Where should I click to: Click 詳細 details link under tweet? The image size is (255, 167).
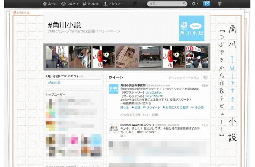pos(155,115)
